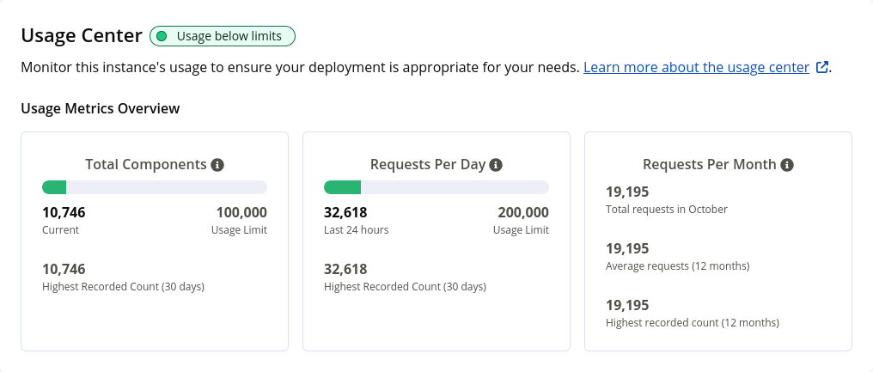Image resolution: width=873 pixels, height=372 pixels.
Task: Click the green status dot in the badge
Action: [x=162, y=36]
